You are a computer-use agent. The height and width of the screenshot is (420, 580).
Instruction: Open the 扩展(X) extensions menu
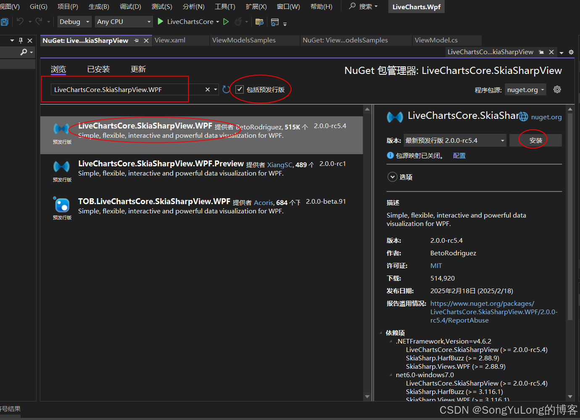tap(256, 6)
